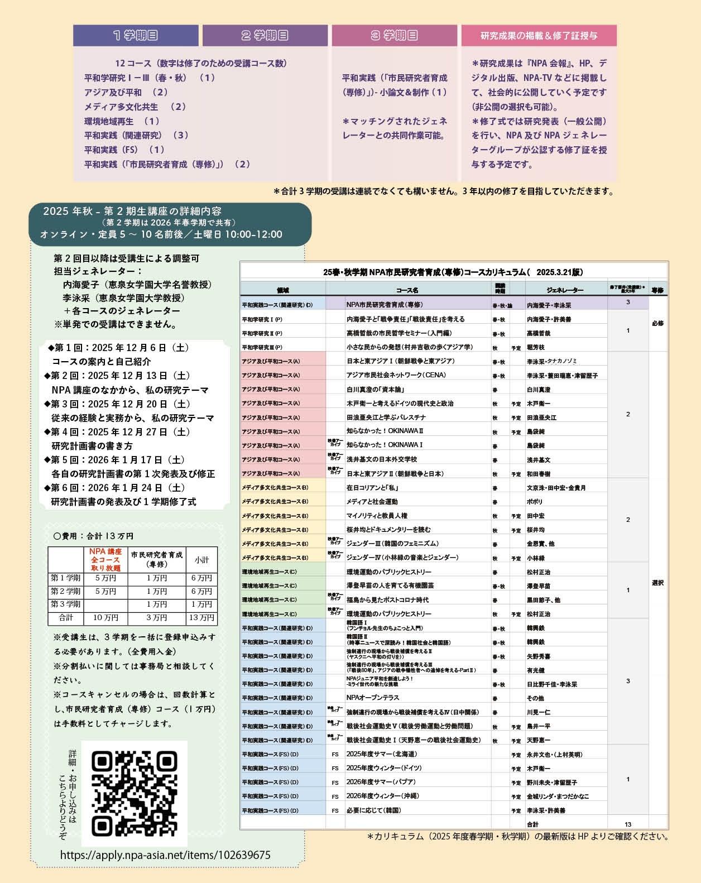This screenshot has height=883, width=701.
Task: Click the NPA講座全コース取り放題 table header
Action: pos(106,559)
